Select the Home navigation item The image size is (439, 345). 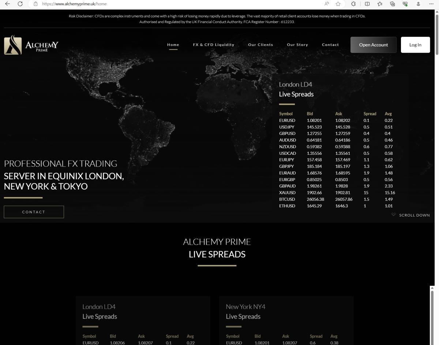point(173,45)
